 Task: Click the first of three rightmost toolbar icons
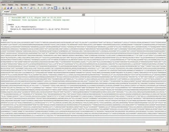tap(63, 8)
